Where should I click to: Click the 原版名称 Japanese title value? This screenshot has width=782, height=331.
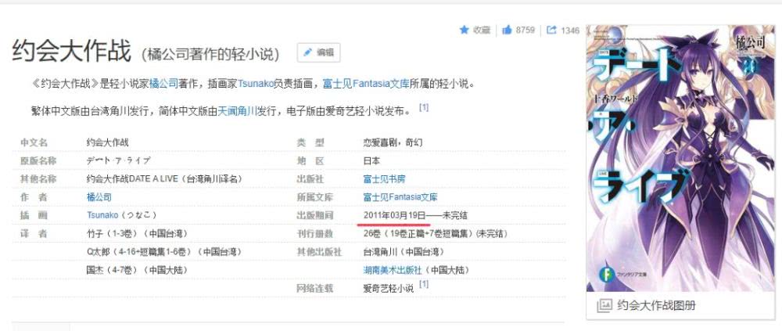pos(118,160)
